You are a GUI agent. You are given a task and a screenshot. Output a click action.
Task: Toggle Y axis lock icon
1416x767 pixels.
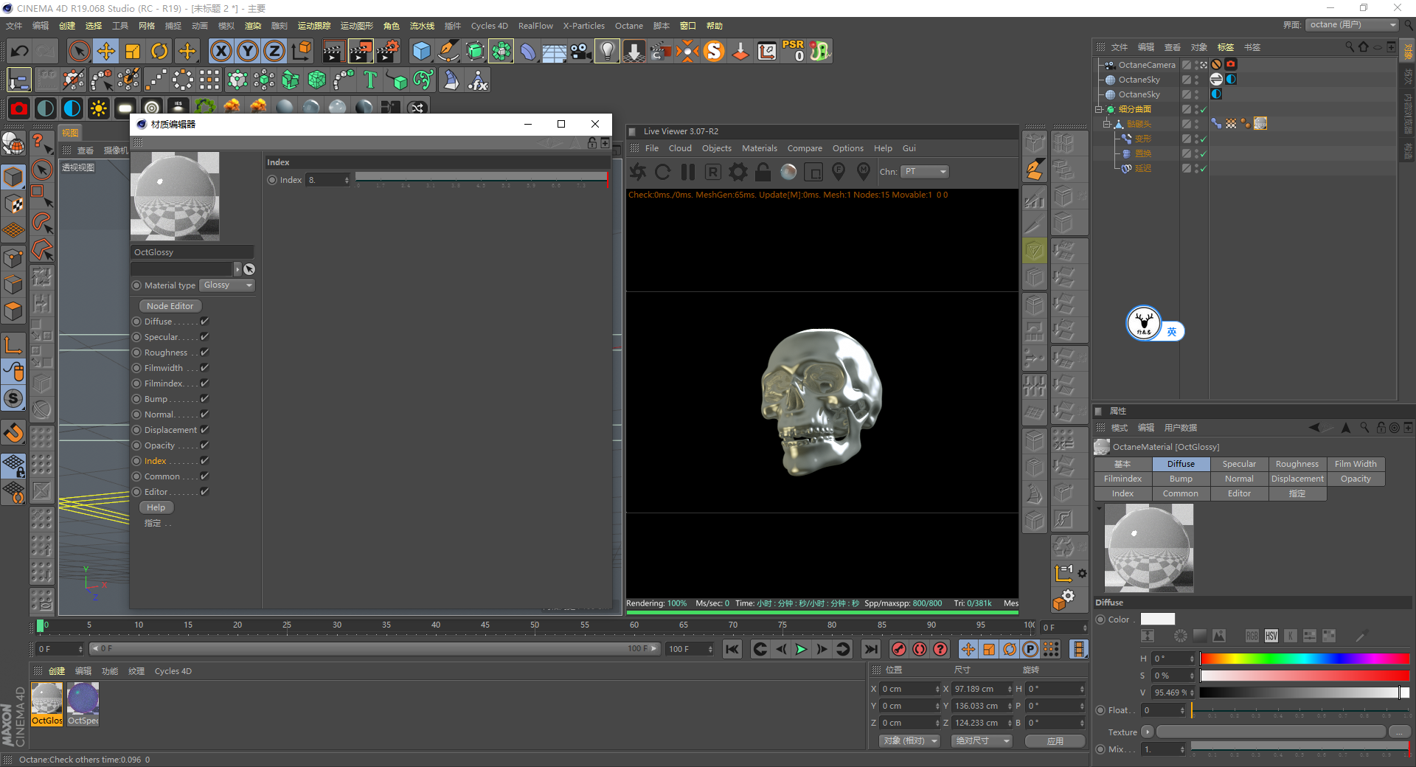(248, 51)
